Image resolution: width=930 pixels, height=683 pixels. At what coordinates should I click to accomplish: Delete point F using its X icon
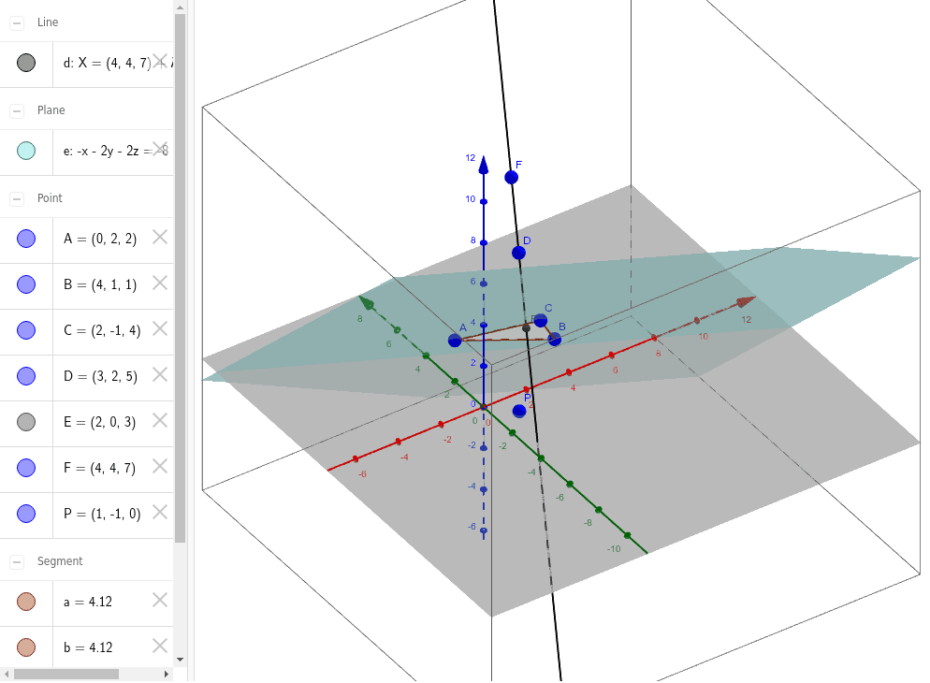(159, 466)
